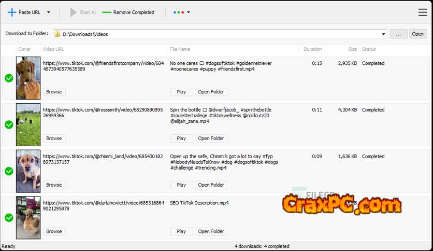Sort by File Name column header
433x251 pixels.
pos(180,49)
